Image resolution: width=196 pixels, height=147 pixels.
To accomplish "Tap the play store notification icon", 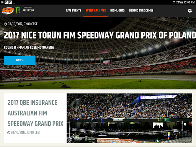I will coord(2,2).
